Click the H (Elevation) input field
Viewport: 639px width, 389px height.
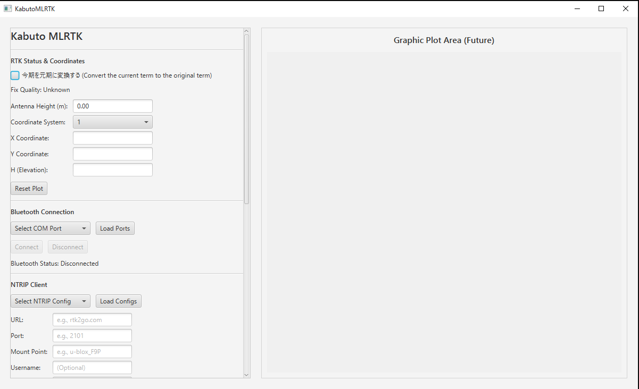pyautogui.click(x=113, y=170)
